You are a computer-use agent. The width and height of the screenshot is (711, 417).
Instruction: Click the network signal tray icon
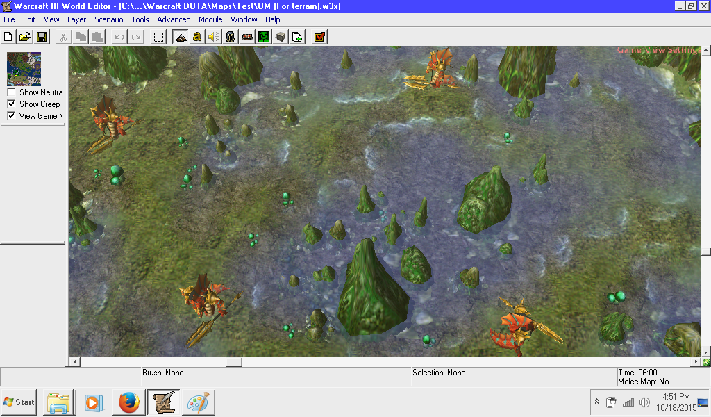(x=628, y=402)
